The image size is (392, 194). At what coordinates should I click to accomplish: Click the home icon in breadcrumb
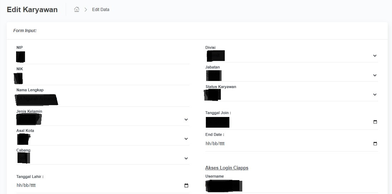click(x=76, y=10)
